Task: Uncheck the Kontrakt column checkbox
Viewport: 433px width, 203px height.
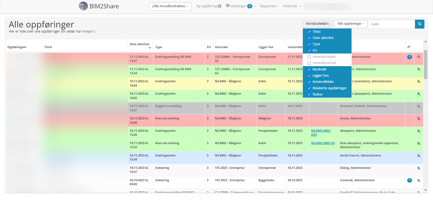Action: coord(309,69)
